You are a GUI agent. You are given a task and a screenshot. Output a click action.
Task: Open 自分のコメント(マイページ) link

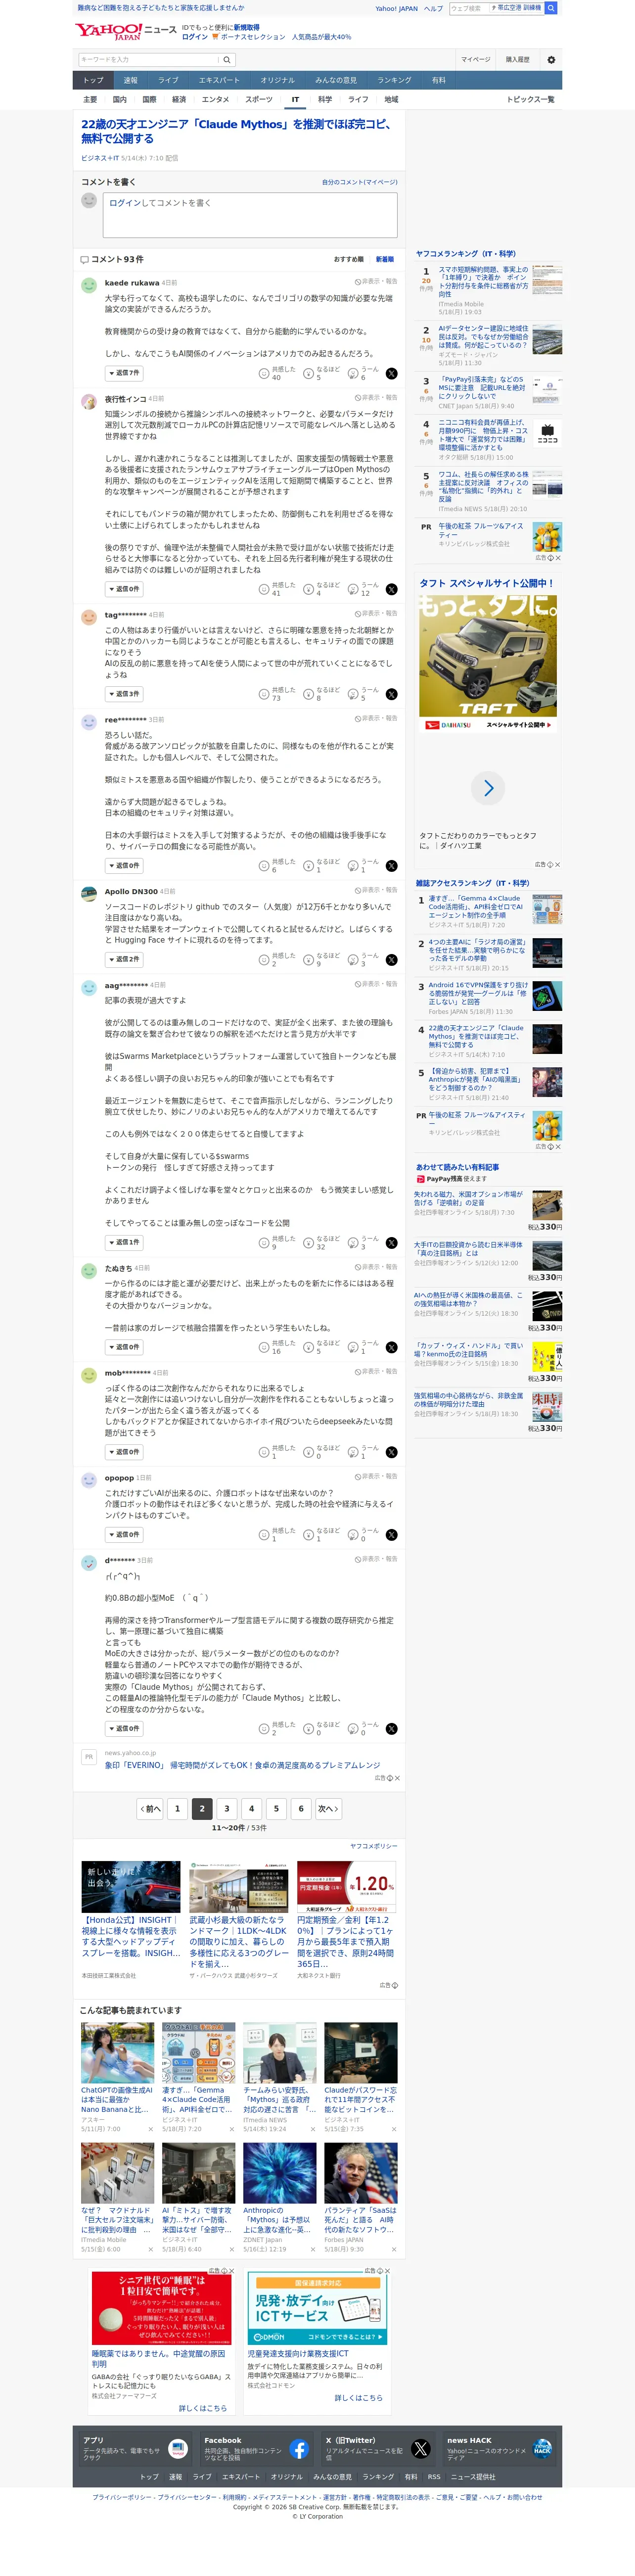[360, 183]
